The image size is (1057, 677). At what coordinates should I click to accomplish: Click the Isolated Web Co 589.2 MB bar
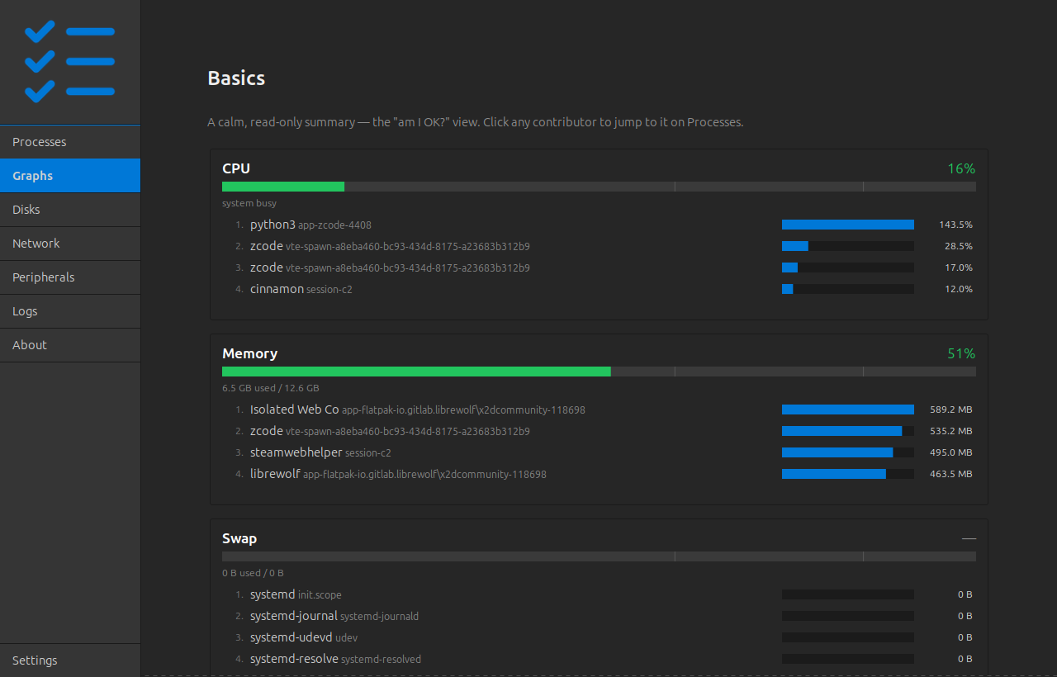[848, 410]
